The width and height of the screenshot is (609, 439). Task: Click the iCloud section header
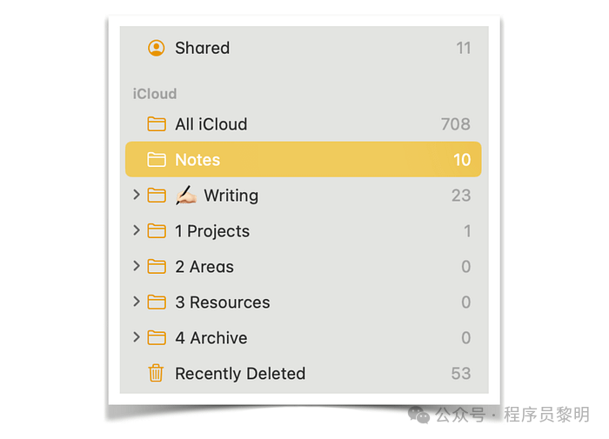[x=155, y=94]
